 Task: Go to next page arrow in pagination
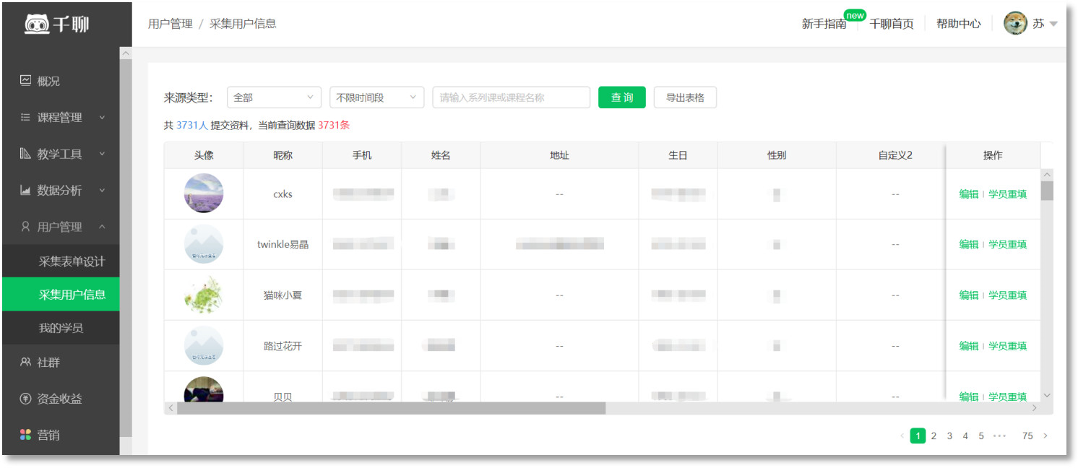tap(1045, 436)
